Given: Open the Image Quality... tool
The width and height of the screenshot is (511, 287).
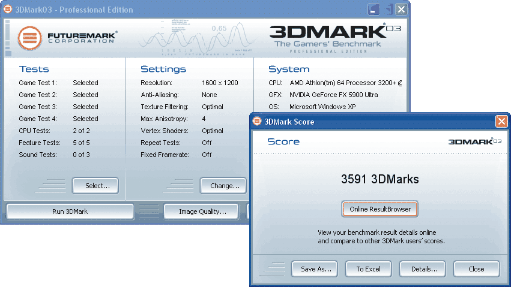Looking at the screenshot, I should [201, 212].
